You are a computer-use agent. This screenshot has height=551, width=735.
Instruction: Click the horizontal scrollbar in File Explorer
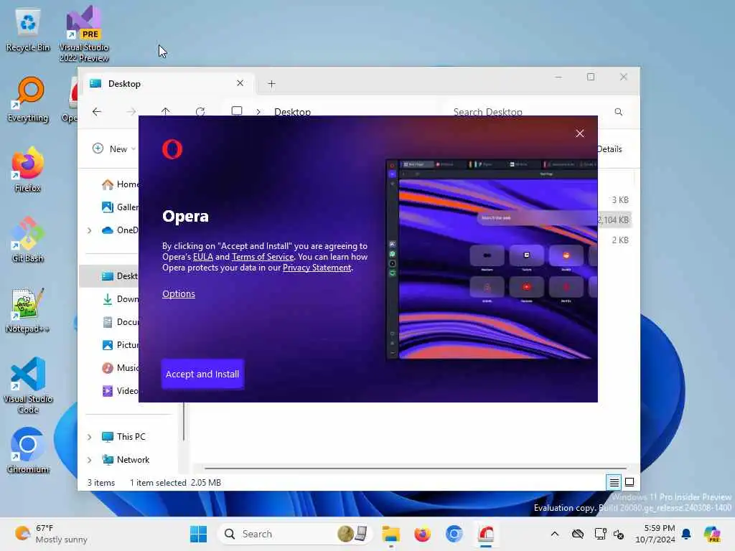[416, 468]
